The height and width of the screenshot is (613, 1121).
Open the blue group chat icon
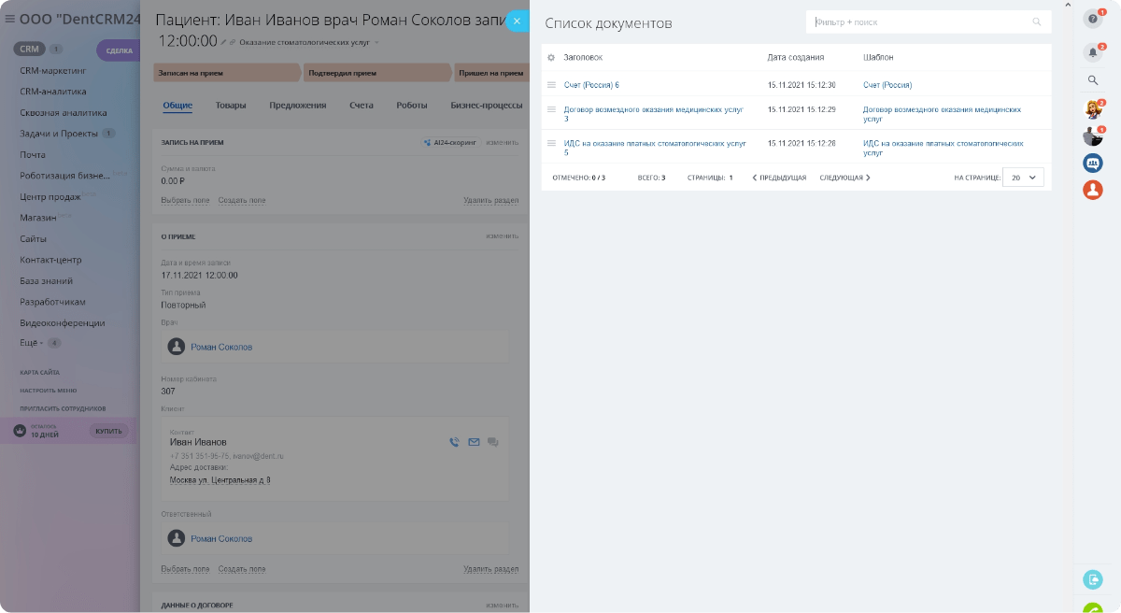point(1092,163)
